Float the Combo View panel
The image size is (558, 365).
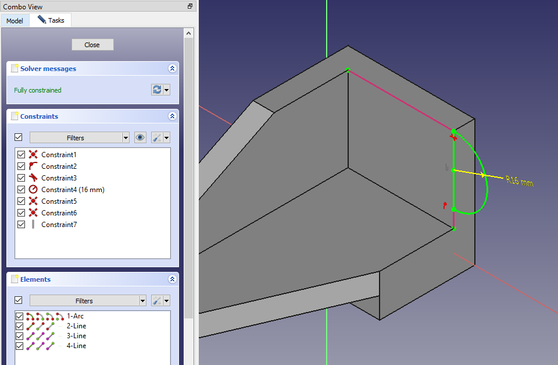point(190,6)
